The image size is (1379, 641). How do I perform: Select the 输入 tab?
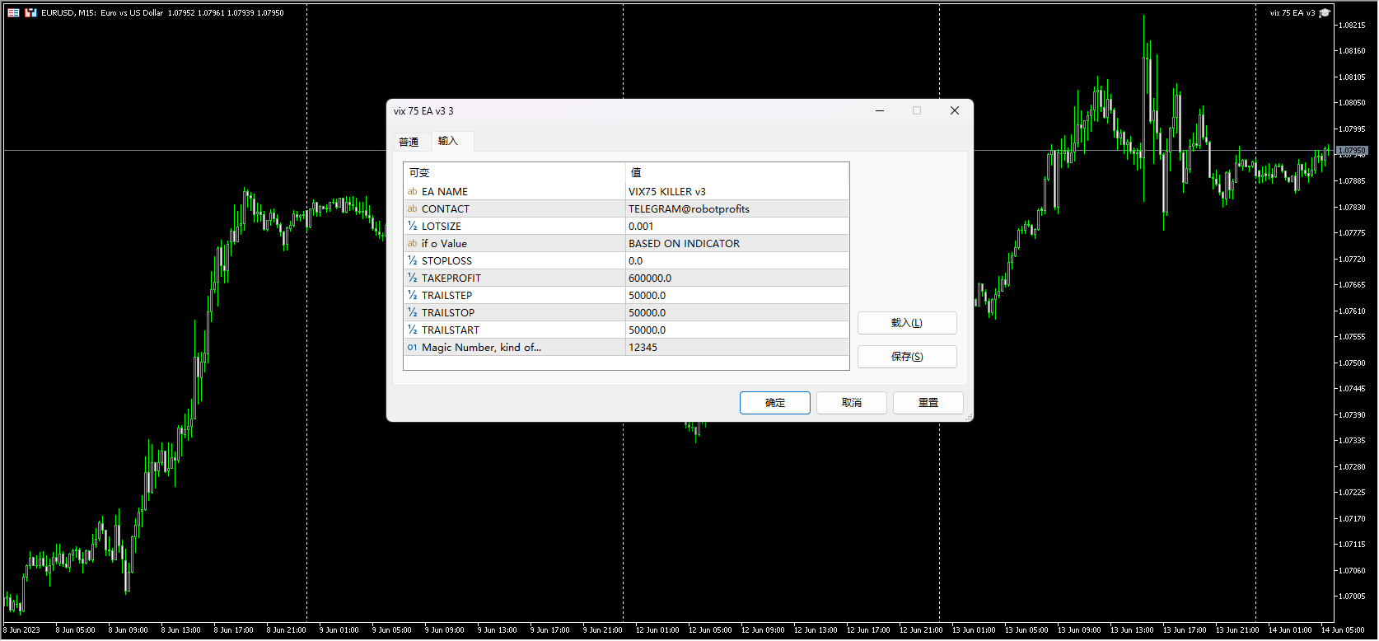click(448, 141)
